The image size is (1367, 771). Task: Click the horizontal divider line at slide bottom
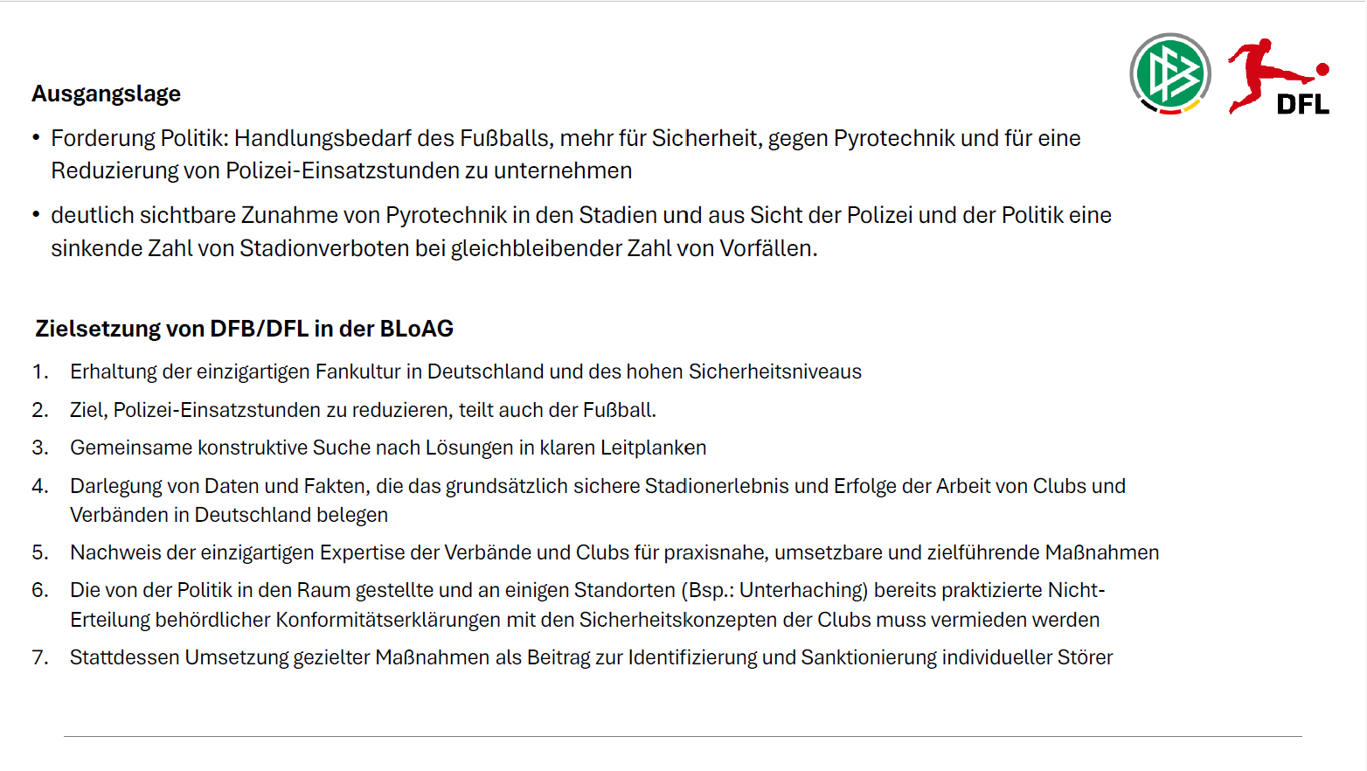point(682,737)
